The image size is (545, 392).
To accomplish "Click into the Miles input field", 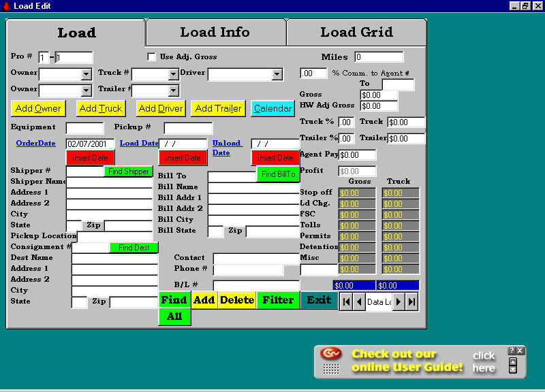I will [x=379, y=57].
